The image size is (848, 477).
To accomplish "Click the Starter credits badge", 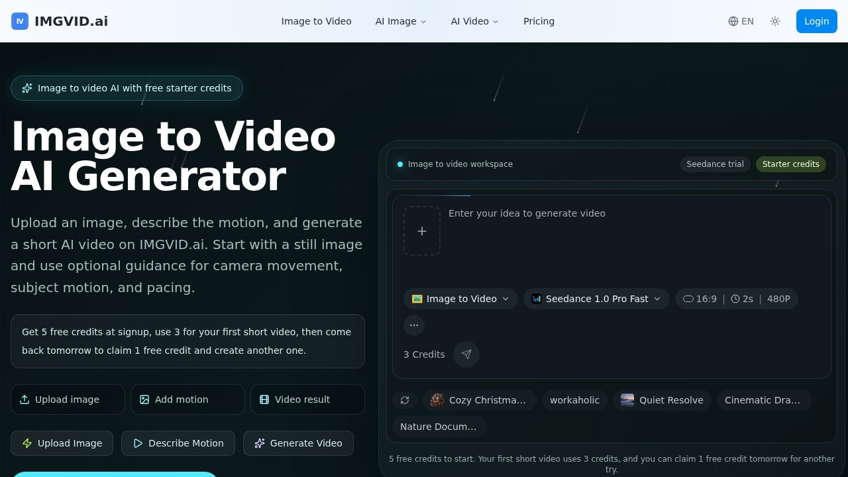I will [x=791, y=164].
